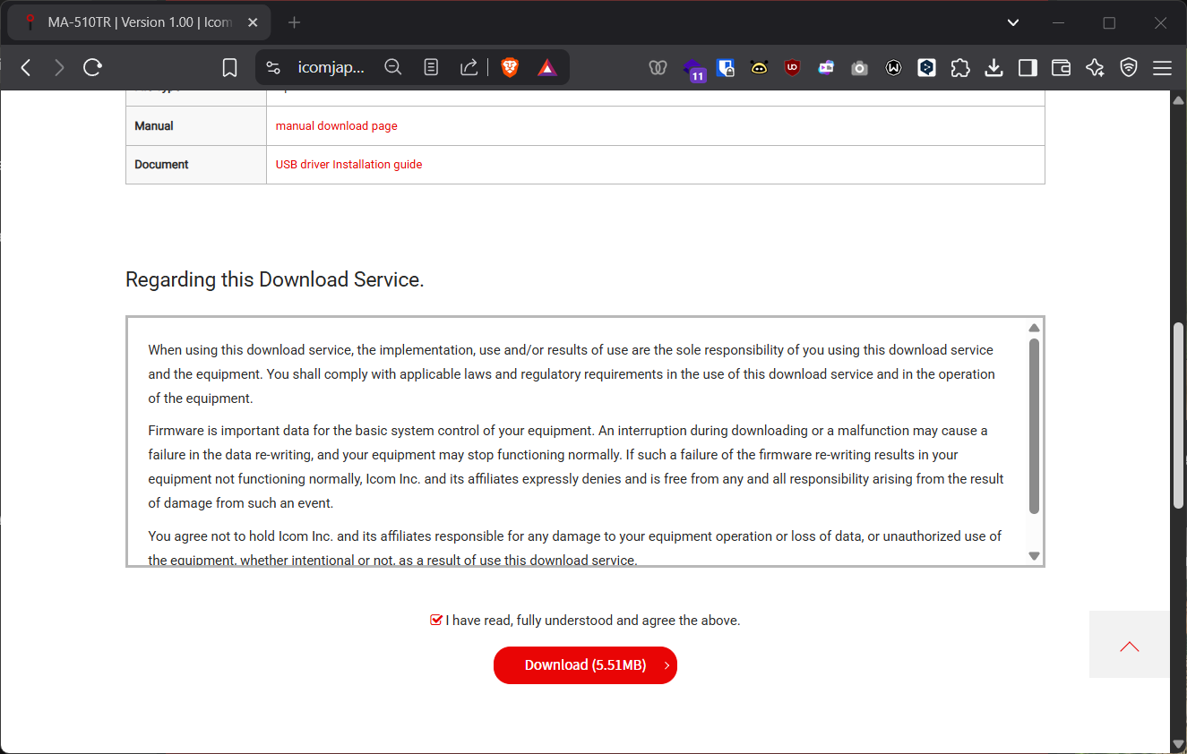The image size is (1187, 754).
Task: Click the Brave Shields lion icon
Action: (510, 67)
